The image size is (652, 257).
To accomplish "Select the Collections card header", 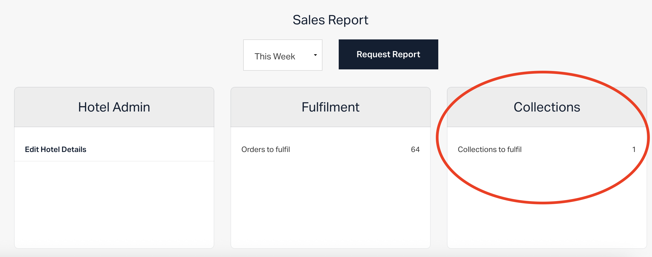I will [x=547, y=107].
